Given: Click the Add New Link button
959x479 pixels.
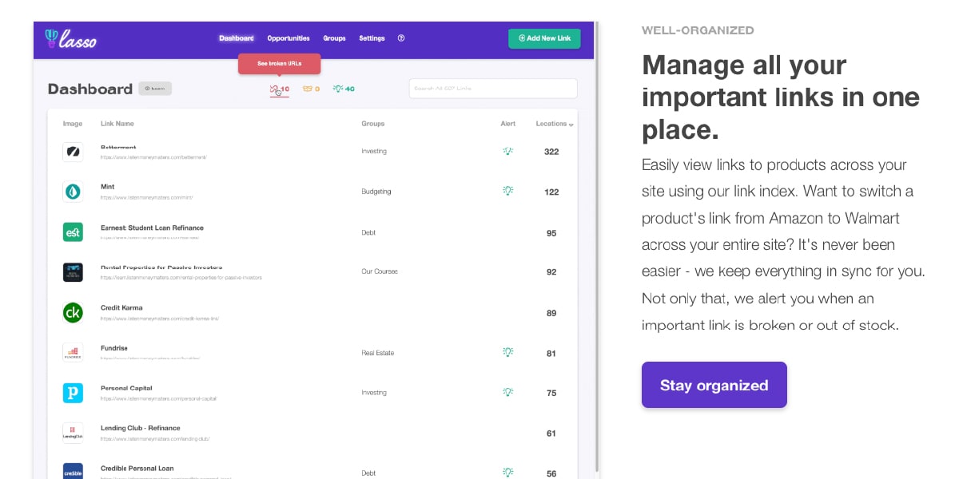Looking at the screenshot, I should [x=544, y=38].
